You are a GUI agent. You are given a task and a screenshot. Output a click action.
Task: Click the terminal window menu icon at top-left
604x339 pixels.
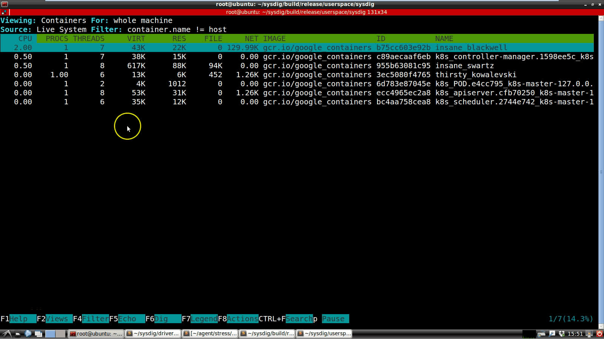tap(5, 4)
